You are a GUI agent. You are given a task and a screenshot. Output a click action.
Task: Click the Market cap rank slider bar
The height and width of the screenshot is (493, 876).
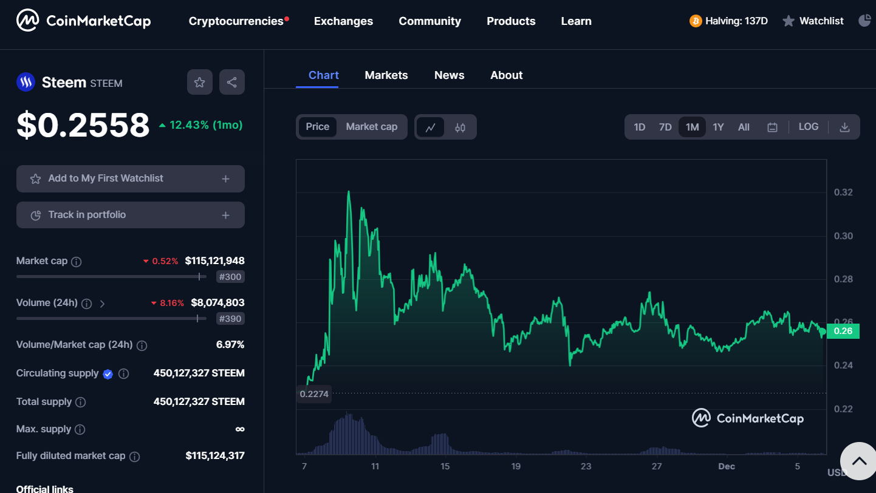coord(111,276)
